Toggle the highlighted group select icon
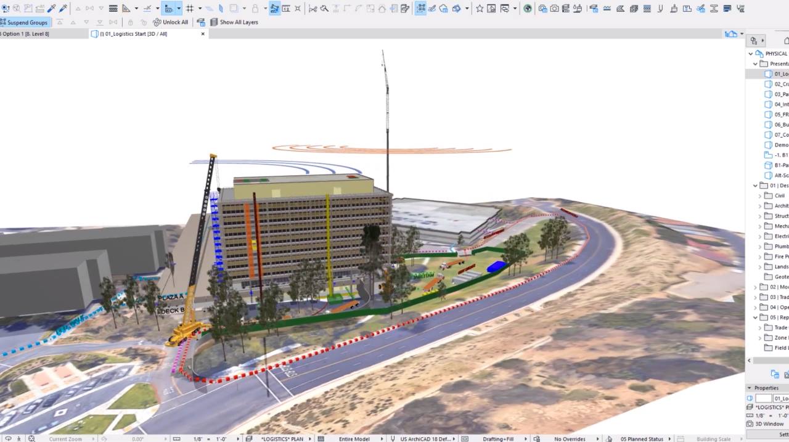The image size is (789, 442). pos(273,9)
